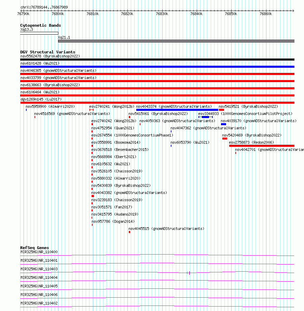This screenshot has width=304, height=311.
Task: Click the Cytogenetic Bands track title
Action: coord(41,25)
